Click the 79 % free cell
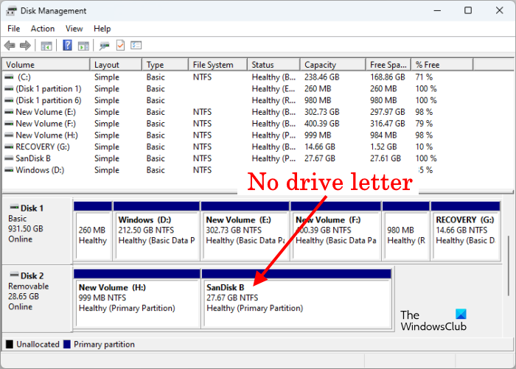Screen dimensions: 516x369 click(424, 124)
